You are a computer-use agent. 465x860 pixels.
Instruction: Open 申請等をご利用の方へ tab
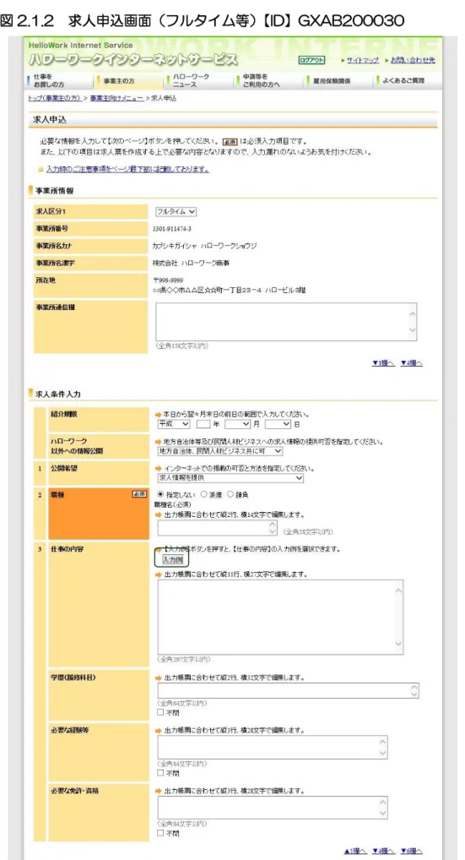269,80
